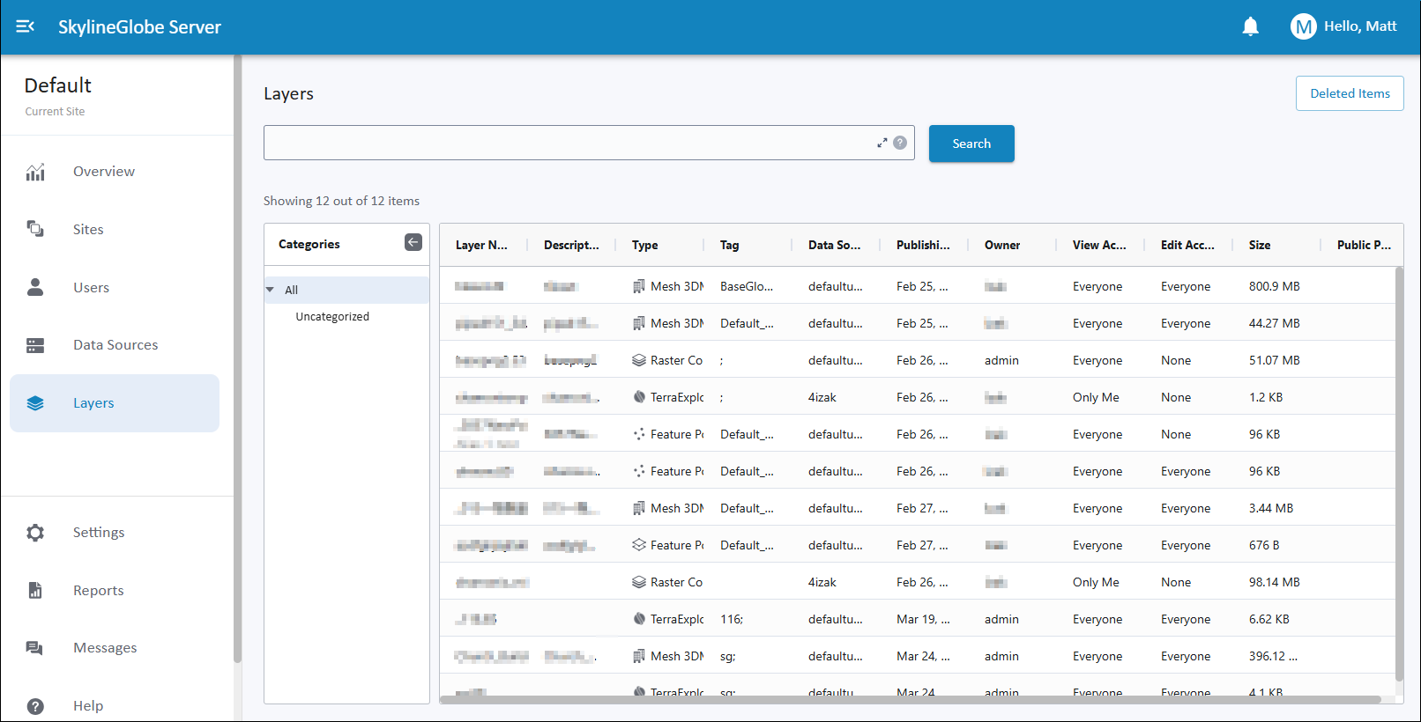Click the Settings gear icon

(35, 533)
